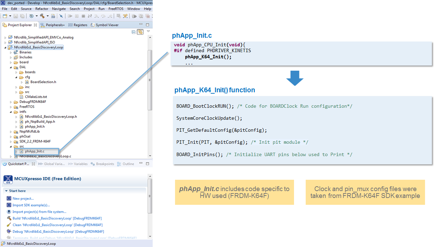Click the Collapse All icon in Project Explorer
This screenshot has height=247, width=435.
coord(134,32)
